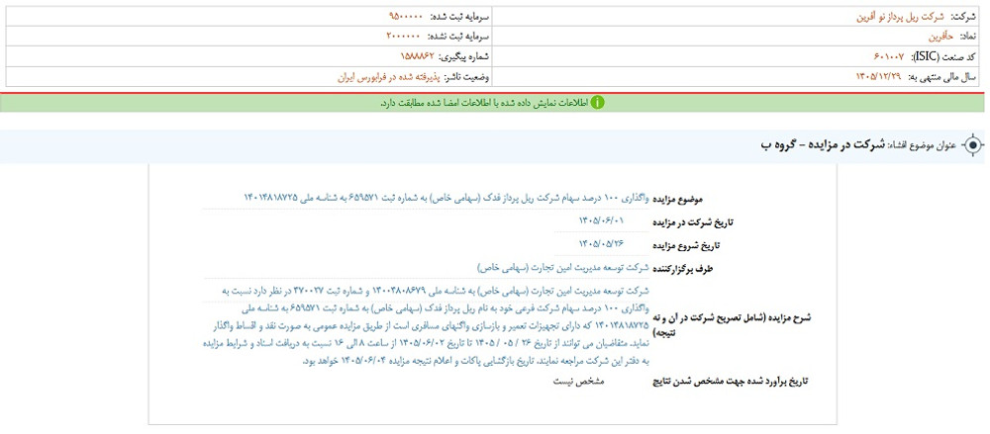Click the شماره پیگیری label

(x=466, y=56)
